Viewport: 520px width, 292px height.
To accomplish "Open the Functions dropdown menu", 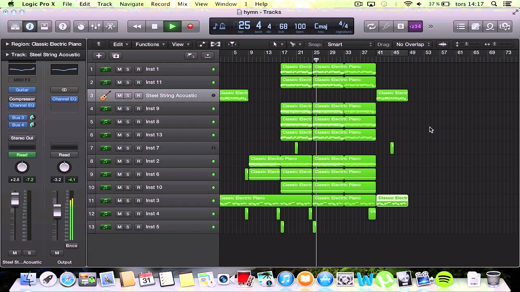I will [150, 44].
